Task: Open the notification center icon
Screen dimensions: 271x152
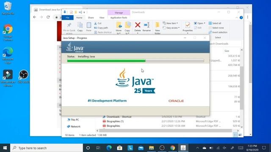Action: [264, 148]
